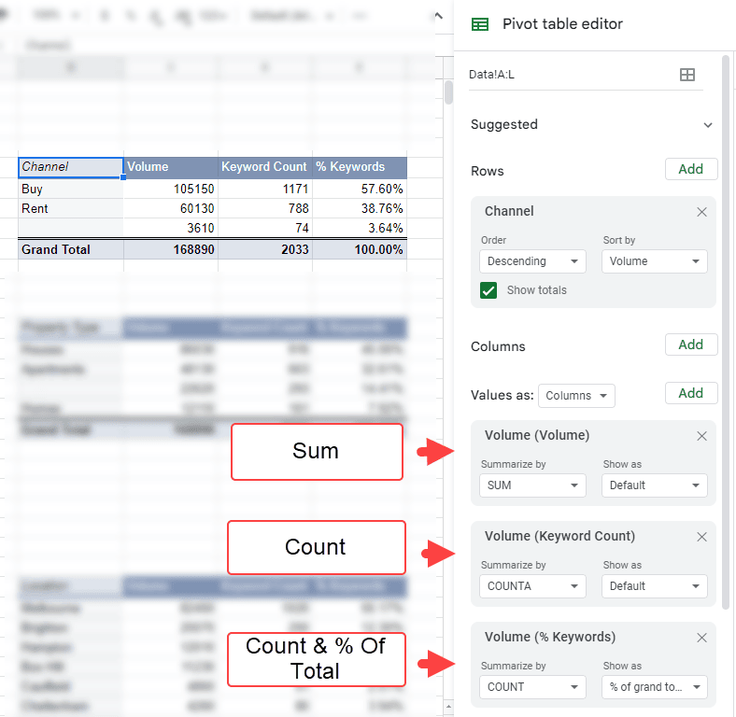
Task: Remove the Channel row field
Action: click(x=701, y=212)
